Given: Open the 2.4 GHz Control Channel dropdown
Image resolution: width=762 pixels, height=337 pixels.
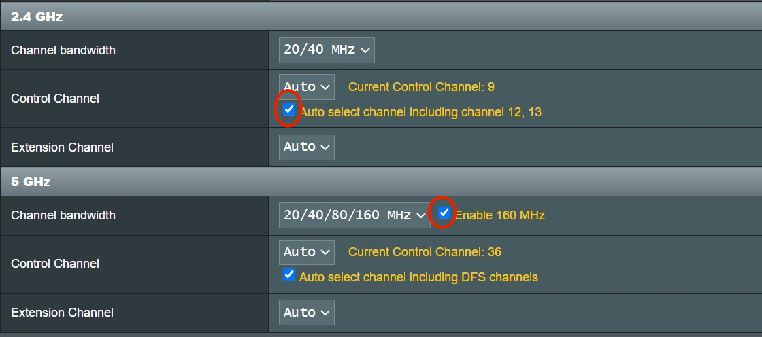Looking at the screenshot, I should pos(307,87).
